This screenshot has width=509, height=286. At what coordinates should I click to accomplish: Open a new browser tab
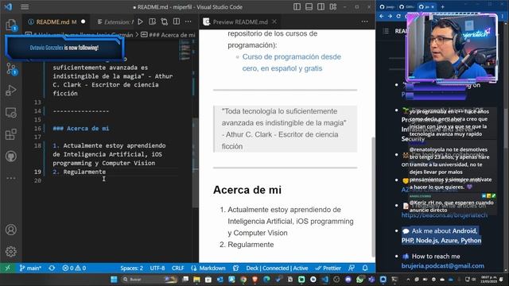pos(442,6)
